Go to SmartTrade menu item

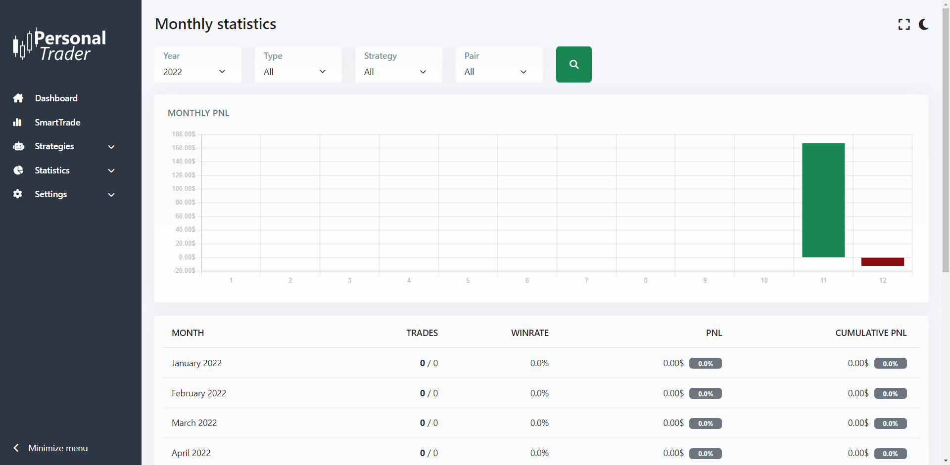point(57,123)
